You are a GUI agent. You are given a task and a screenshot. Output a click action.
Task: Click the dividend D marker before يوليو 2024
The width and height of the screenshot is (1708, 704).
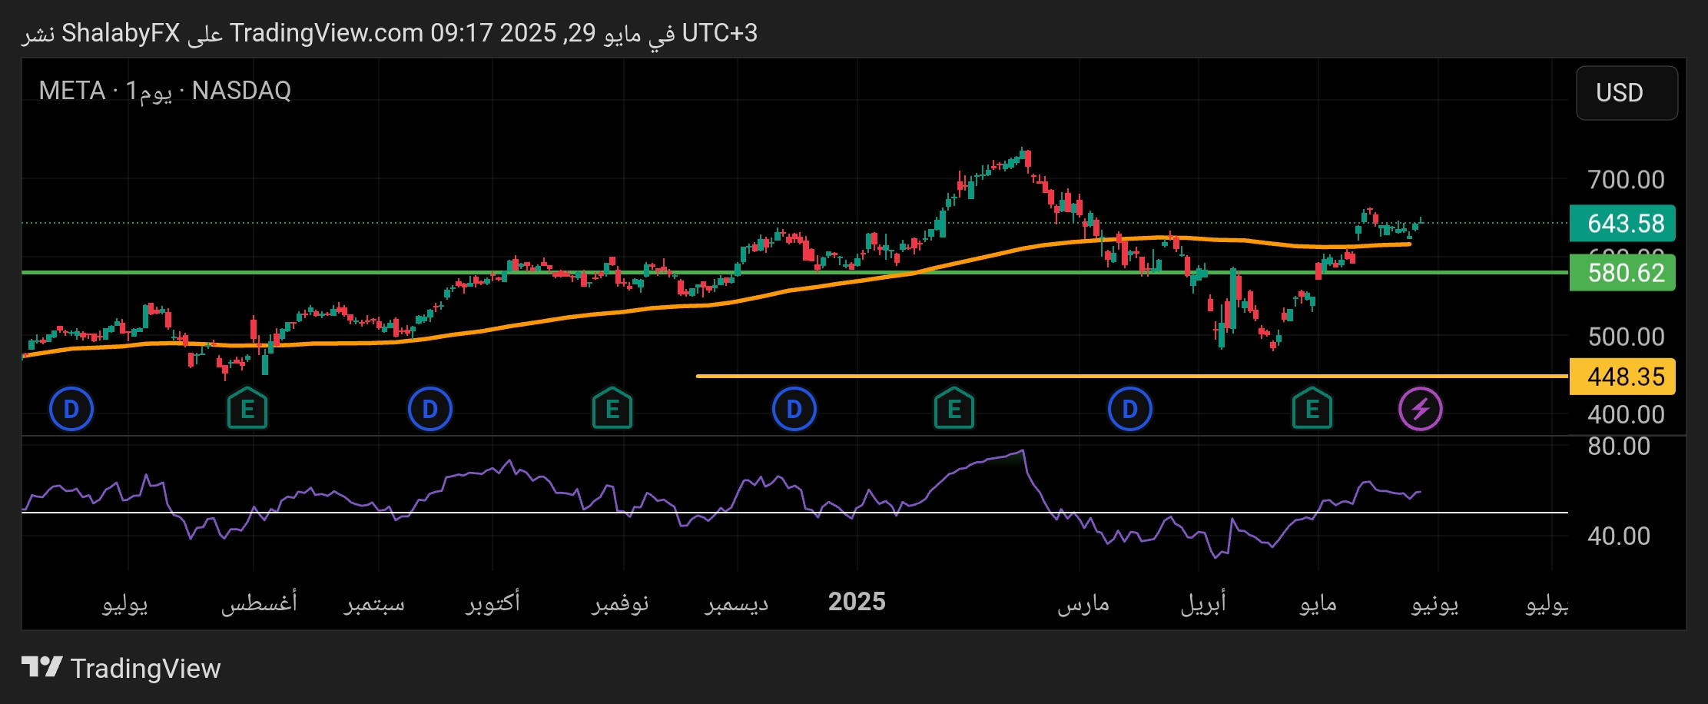point(71,409)
